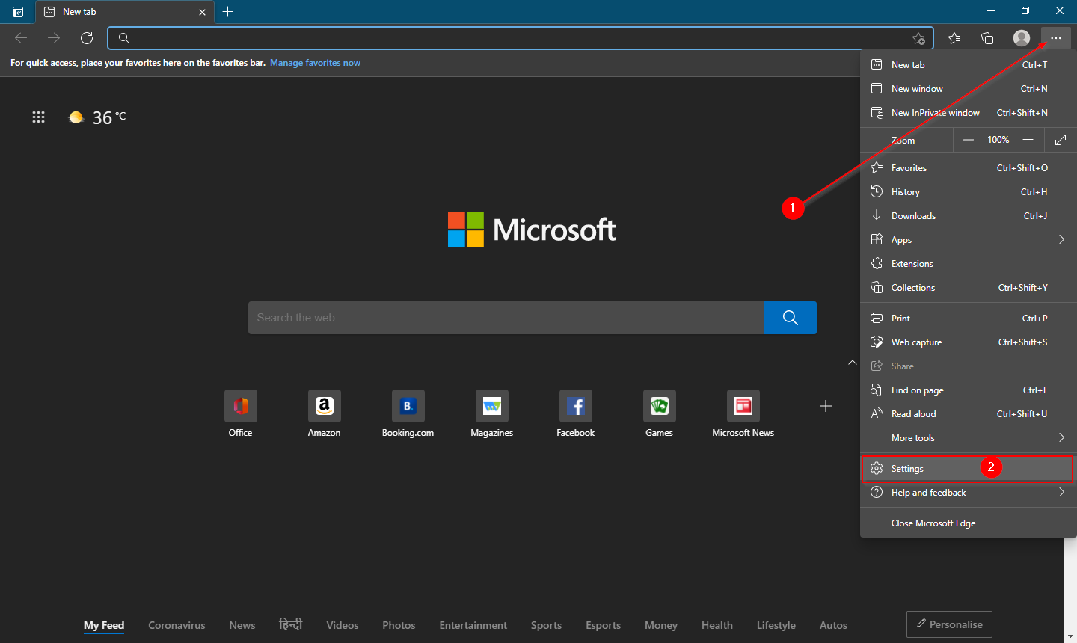Increase zoom with the plus button
Screen dimensions: 1077x643
point(1028,140)
